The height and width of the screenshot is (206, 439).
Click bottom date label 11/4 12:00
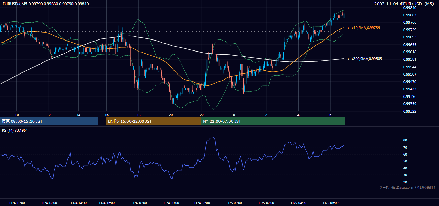(49, 203)
